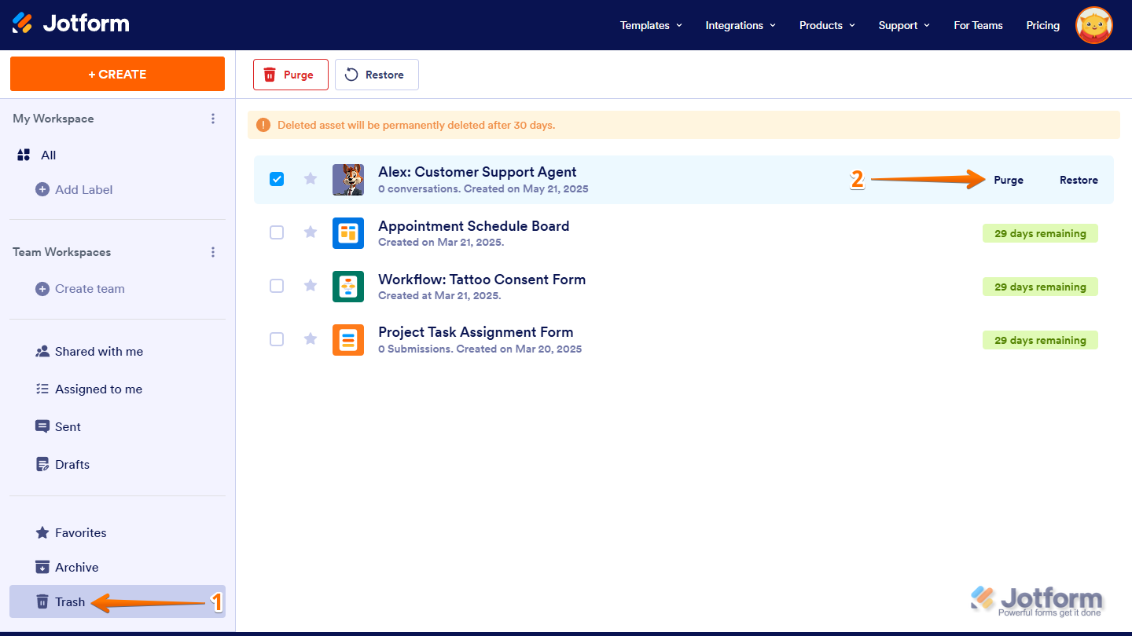Open My Workspace options menu
Viewport: 1132px width, 636px height.
(213, 119)
